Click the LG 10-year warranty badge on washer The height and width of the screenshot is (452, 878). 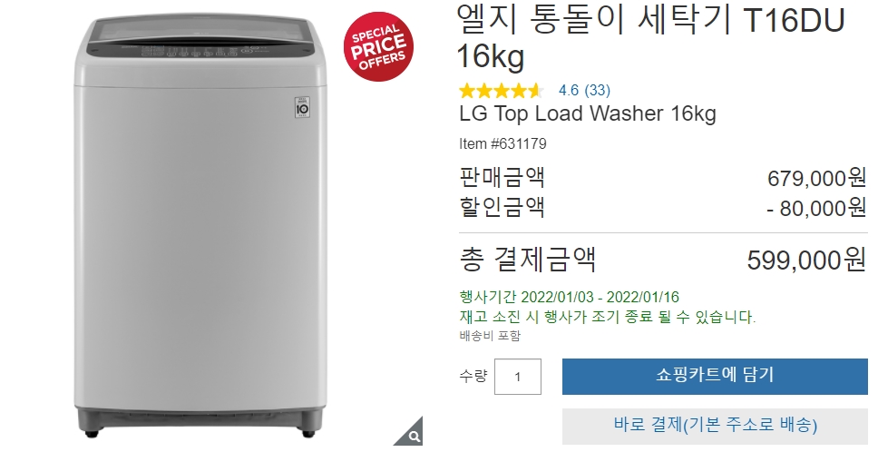click(302, 107)
